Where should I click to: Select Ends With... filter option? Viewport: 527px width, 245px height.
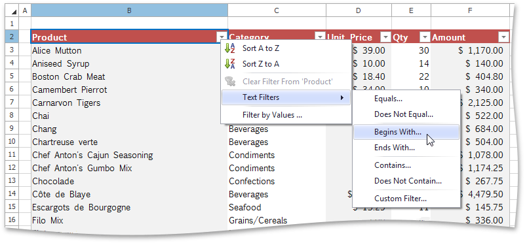406,148
